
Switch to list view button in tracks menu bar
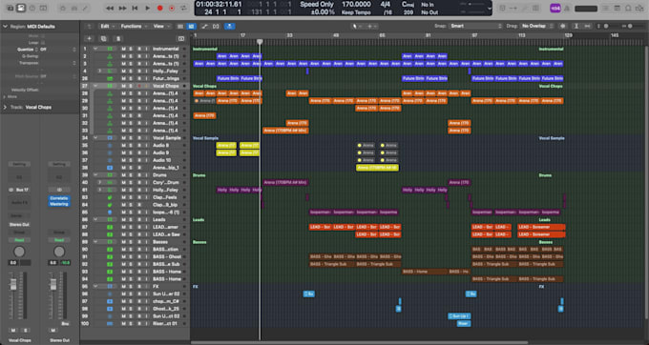pyautogui.click(x=180, y=26)
